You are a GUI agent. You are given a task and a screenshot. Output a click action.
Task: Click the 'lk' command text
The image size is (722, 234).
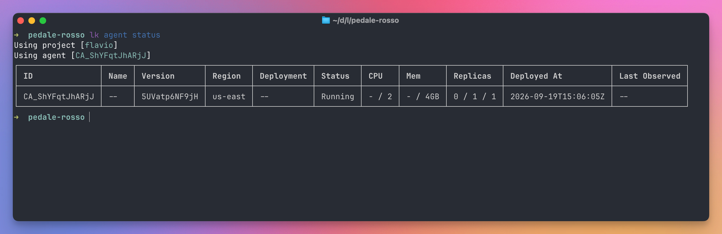pos(94,35)
